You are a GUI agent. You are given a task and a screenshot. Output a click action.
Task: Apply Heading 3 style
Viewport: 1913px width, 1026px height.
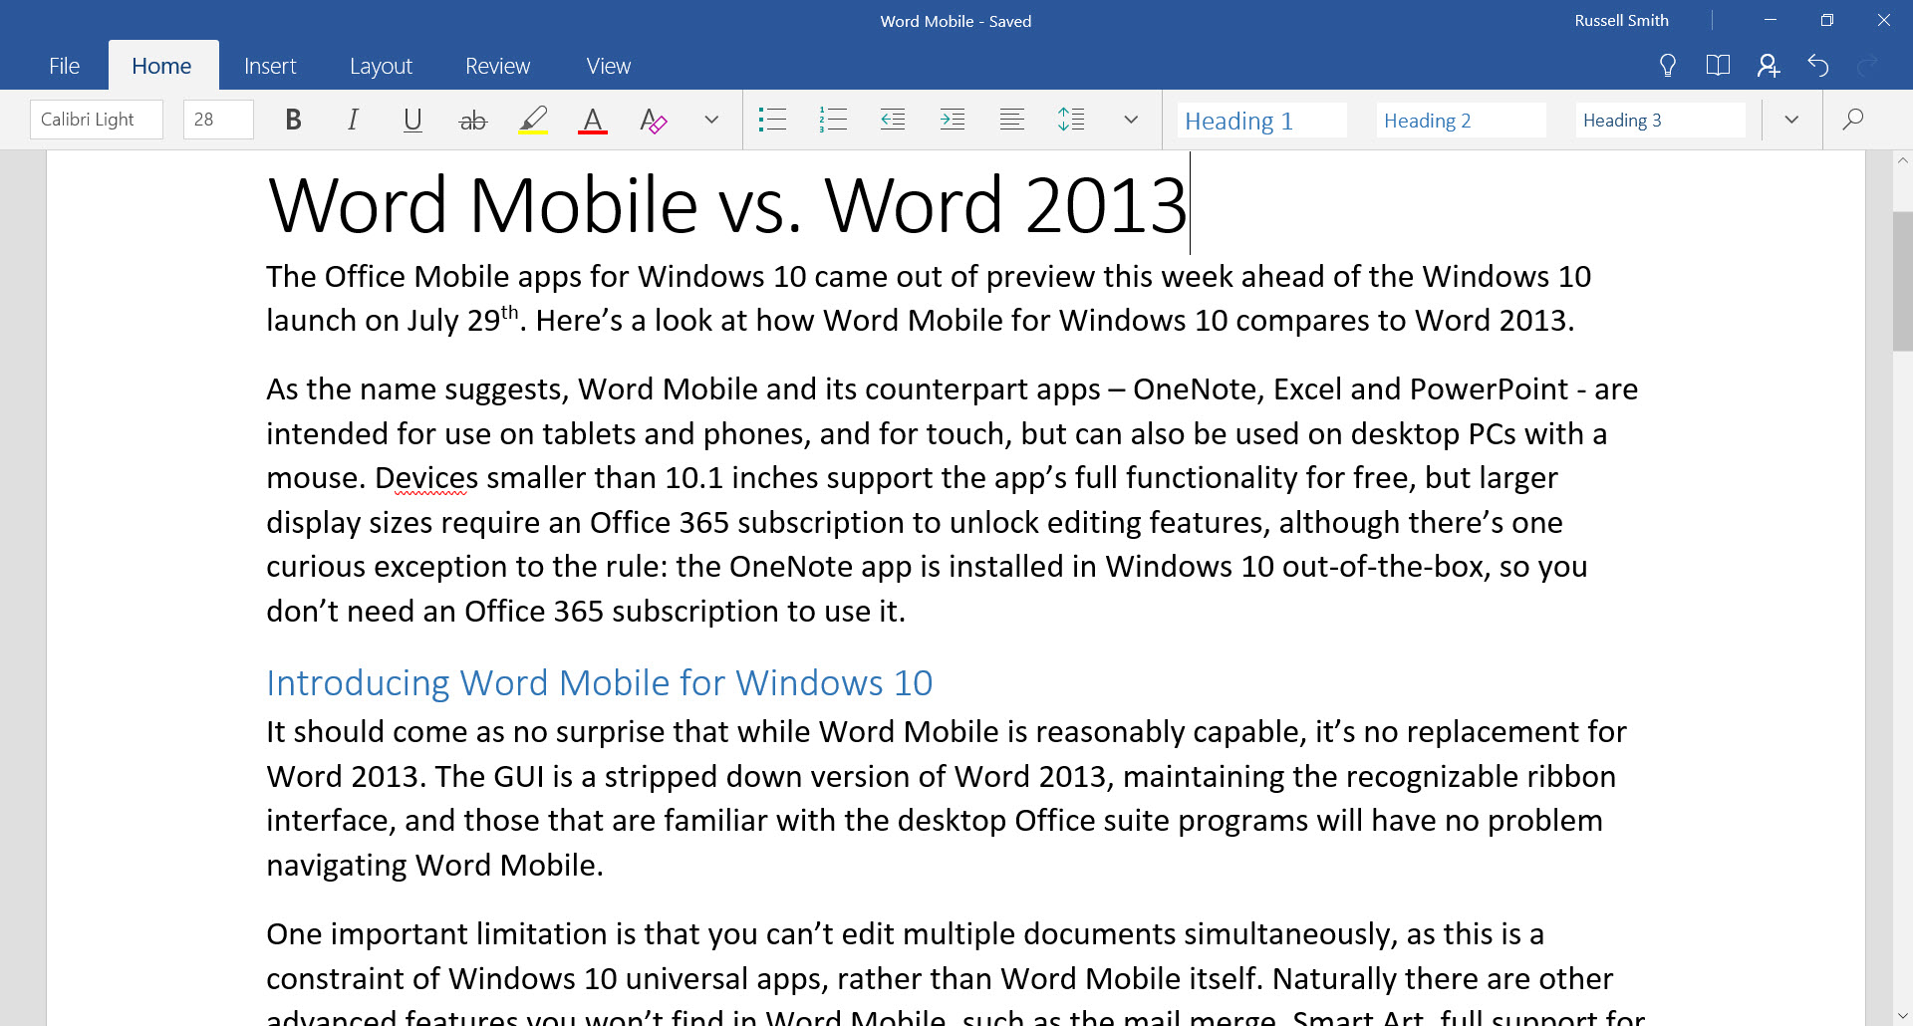click(1660, 121)
